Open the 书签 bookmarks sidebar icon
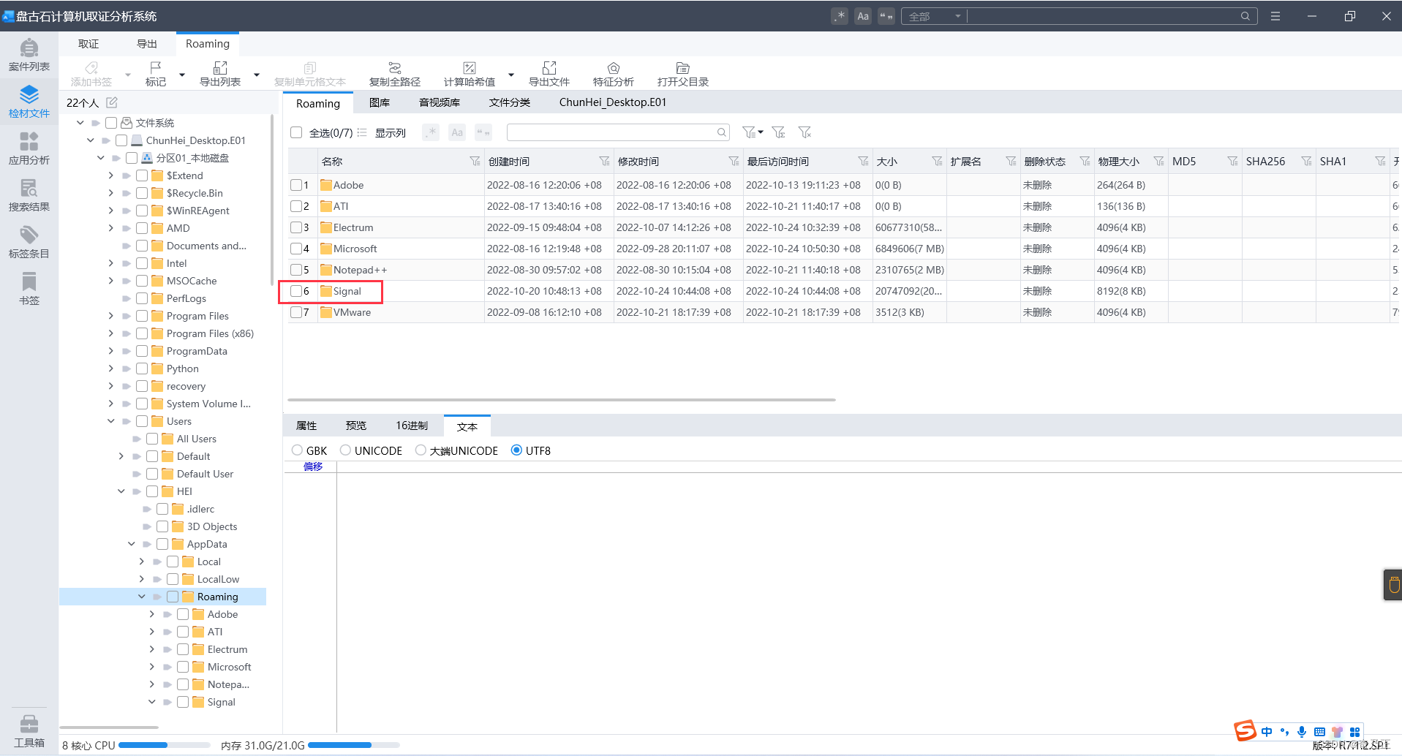This screenshot has width=1402, height=756. (29, 289)
